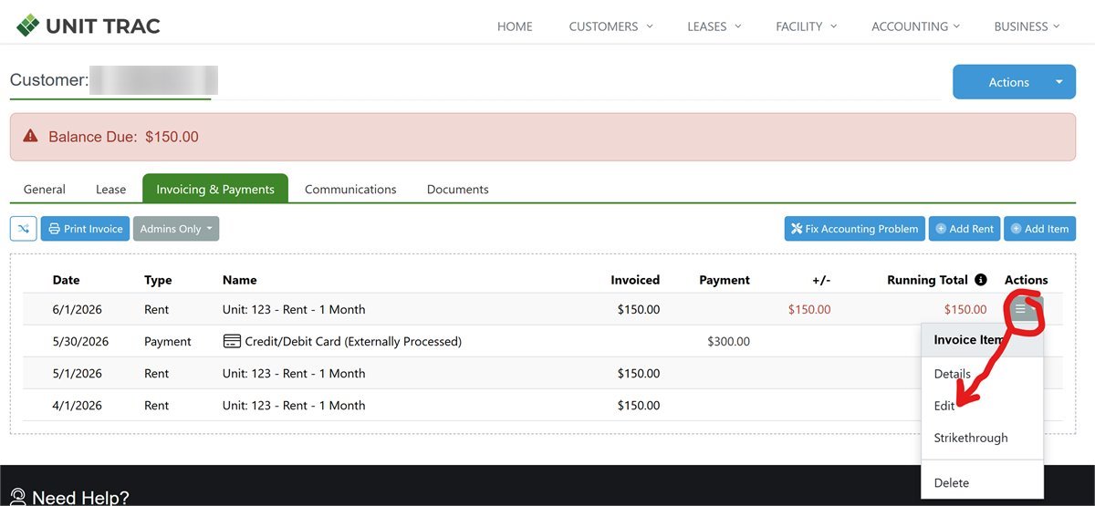Click the Need Help headset icon
Screen dimensions: 1095x506
[18, 498]
